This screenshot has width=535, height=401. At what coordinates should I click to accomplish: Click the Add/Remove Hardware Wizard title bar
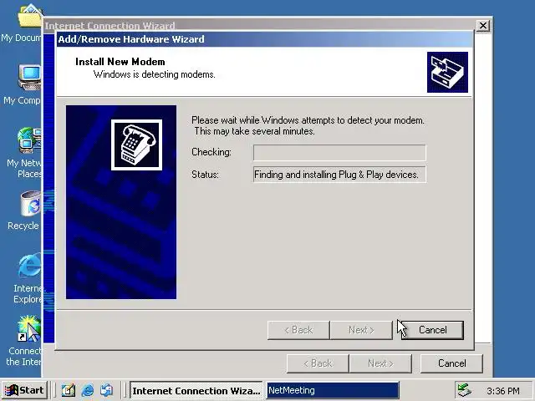point(264,39)
